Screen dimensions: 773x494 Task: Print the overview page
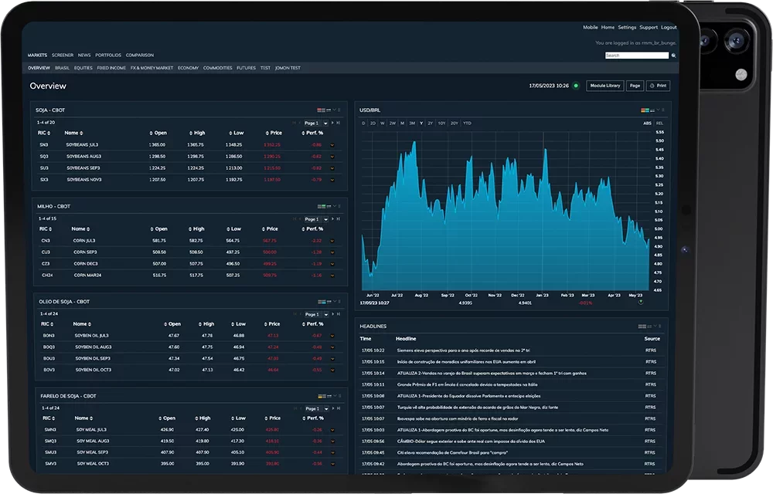[x=658, y=86]
